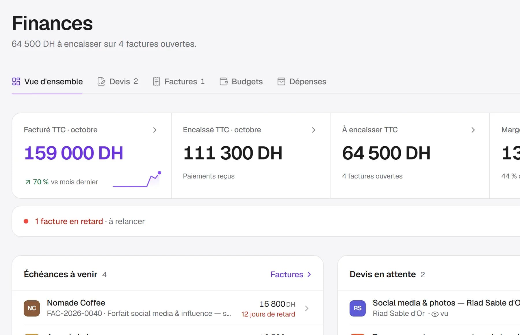Click the '12 jours de retard' label
This screenshot has height=335, width=520.
pos(268,314)
